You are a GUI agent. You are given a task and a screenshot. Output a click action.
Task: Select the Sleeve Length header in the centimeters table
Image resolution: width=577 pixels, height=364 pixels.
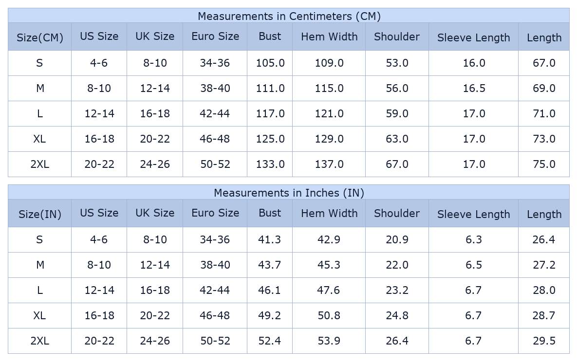(x=473, y=37)
